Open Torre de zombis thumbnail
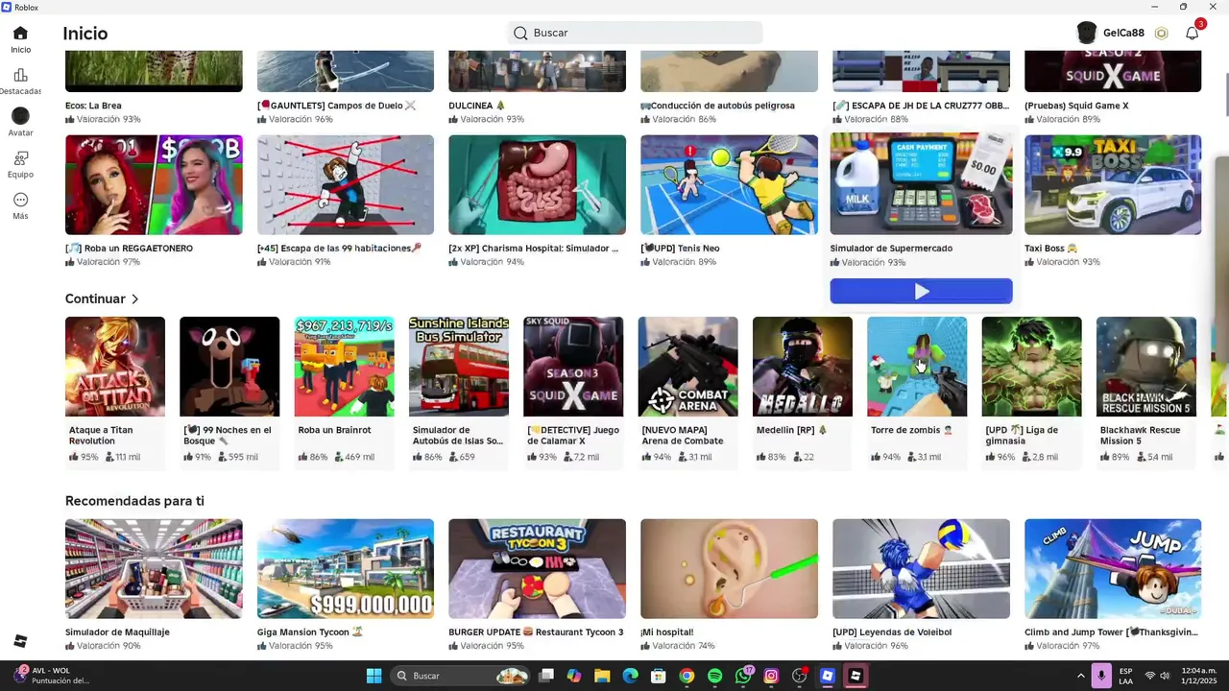 (x=917, y=367)
